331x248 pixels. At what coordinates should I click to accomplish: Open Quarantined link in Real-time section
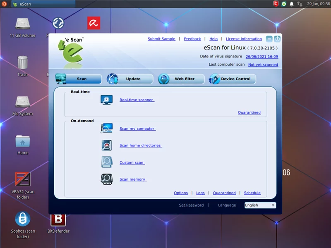(x=249, y=112)
